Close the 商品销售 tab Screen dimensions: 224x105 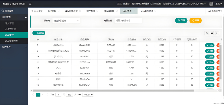coord(58,11)
